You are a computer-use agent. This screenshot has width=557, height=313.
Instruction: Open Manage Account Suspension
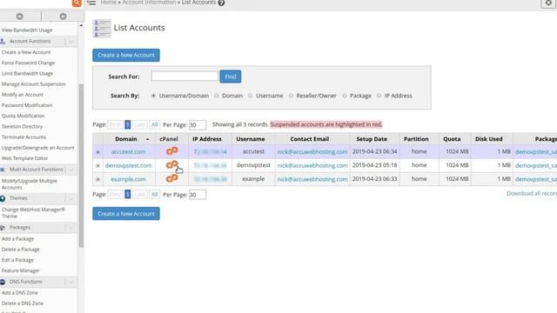click(34, 84)
